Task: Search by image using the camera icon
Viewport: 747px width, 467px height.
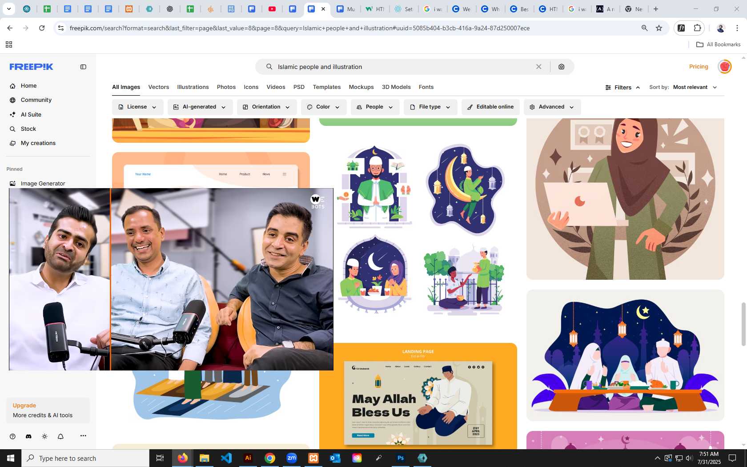Action: pos(562,67)
